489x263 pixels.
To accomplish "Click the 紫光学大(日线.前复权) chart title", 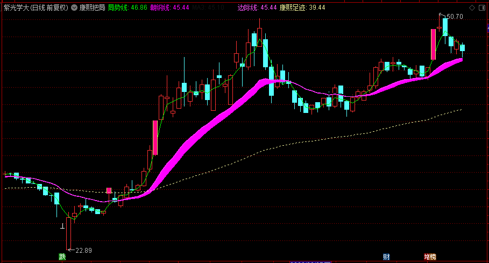I will [x=36, y=8].
